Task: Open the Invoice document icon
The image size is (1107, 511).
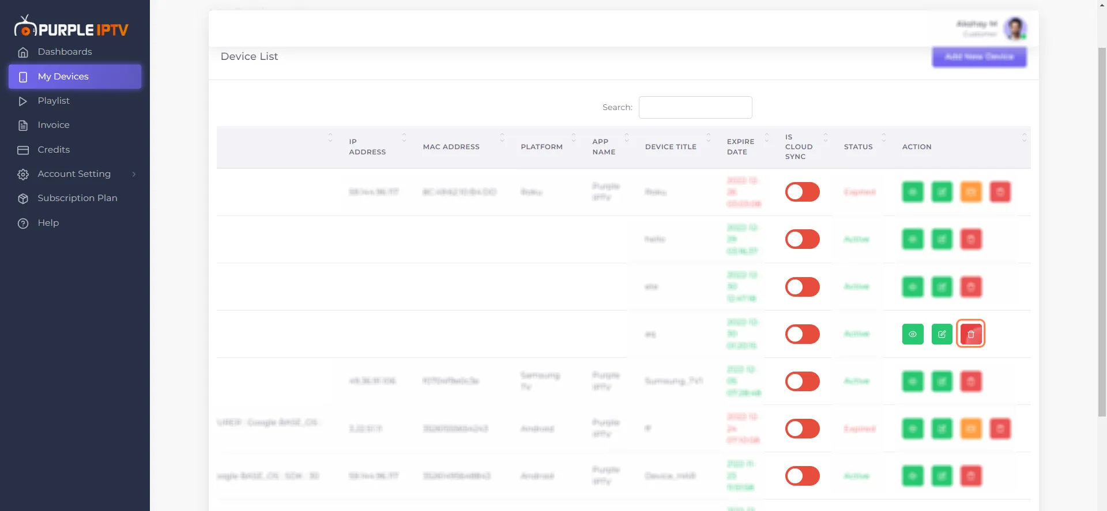Action: [x=23, y=126]
